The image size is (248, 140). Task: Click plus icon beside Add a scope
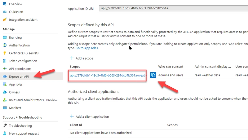coord(72,58)
